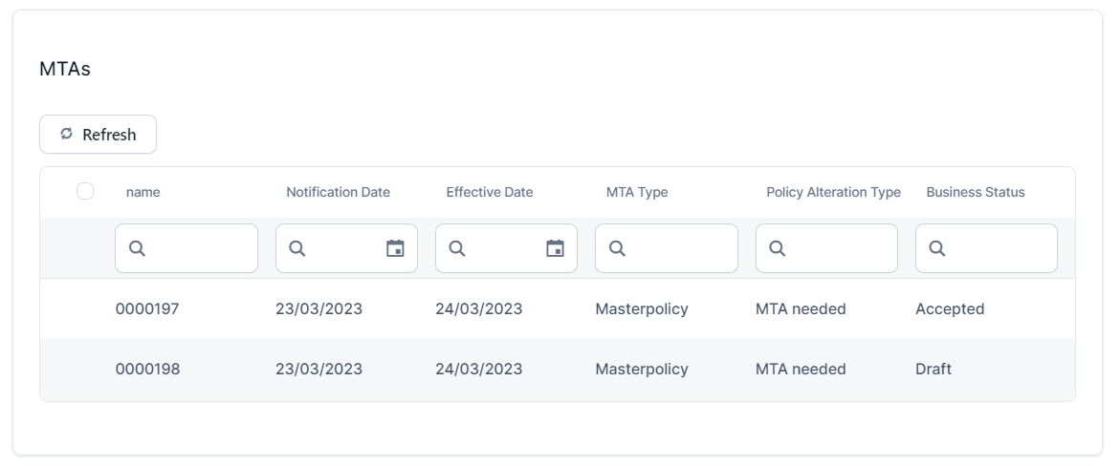Sort by the name column header

point(143,192)
